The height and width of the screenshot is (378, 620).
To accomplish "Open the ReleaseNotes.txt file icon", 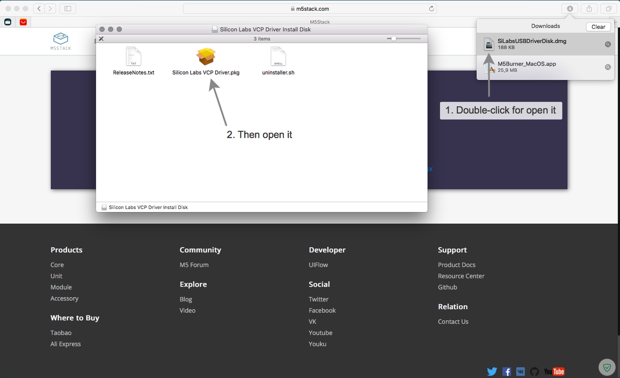I will click(x=133, y=57).
